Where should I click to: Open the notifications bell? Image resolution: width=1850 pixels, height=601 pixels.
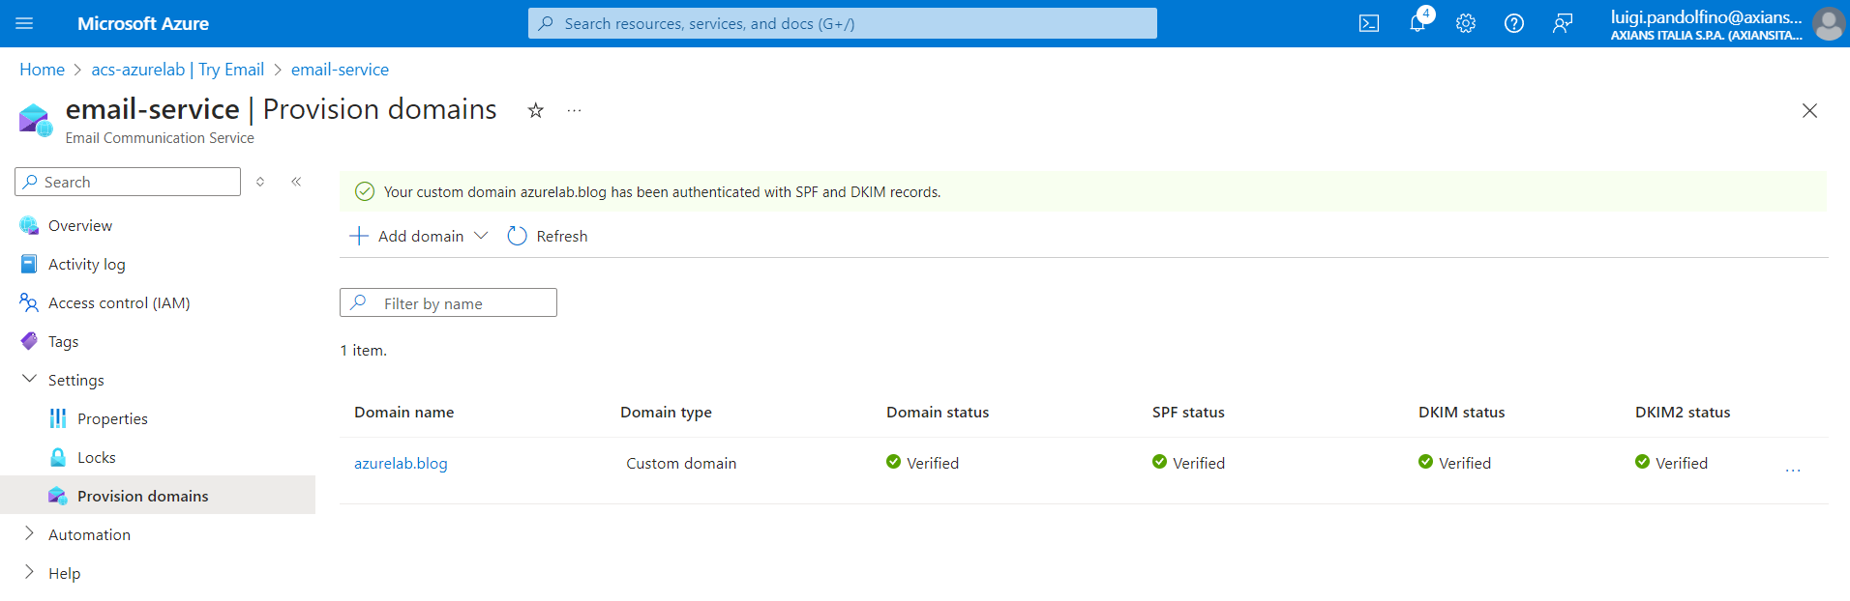[1417, 23]
